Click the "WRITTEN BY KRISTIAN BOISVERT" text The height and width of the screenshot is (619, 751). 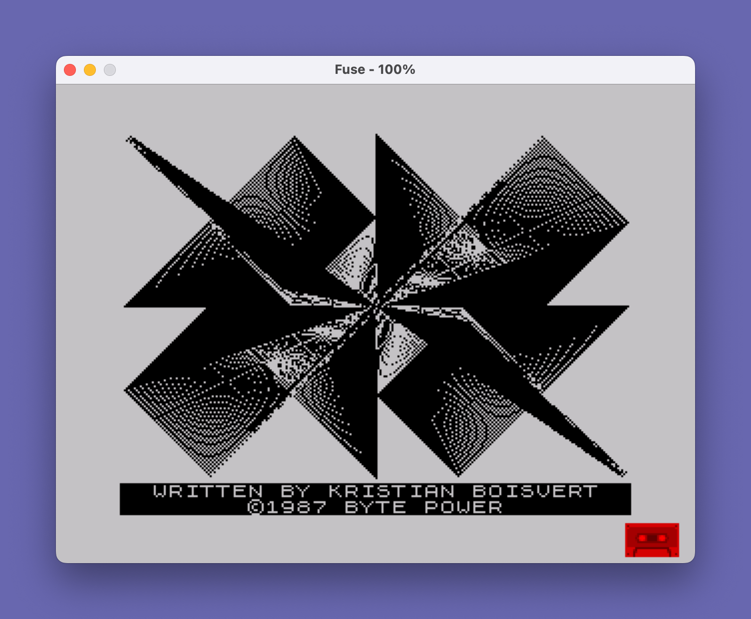pos(375,491)
